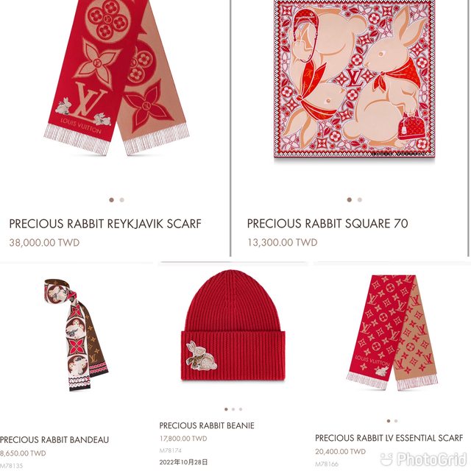Open the PRECIOUS RABBIT BANDEAU title link
This screenshot has height=471, width=471.
(x=54, y=440)
